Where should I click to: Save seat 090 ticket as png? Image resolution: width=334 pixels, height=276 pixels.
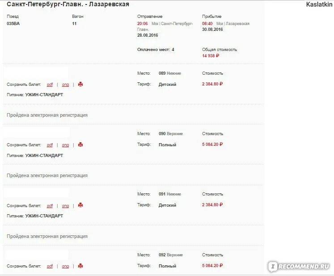[x=65, y=145]
